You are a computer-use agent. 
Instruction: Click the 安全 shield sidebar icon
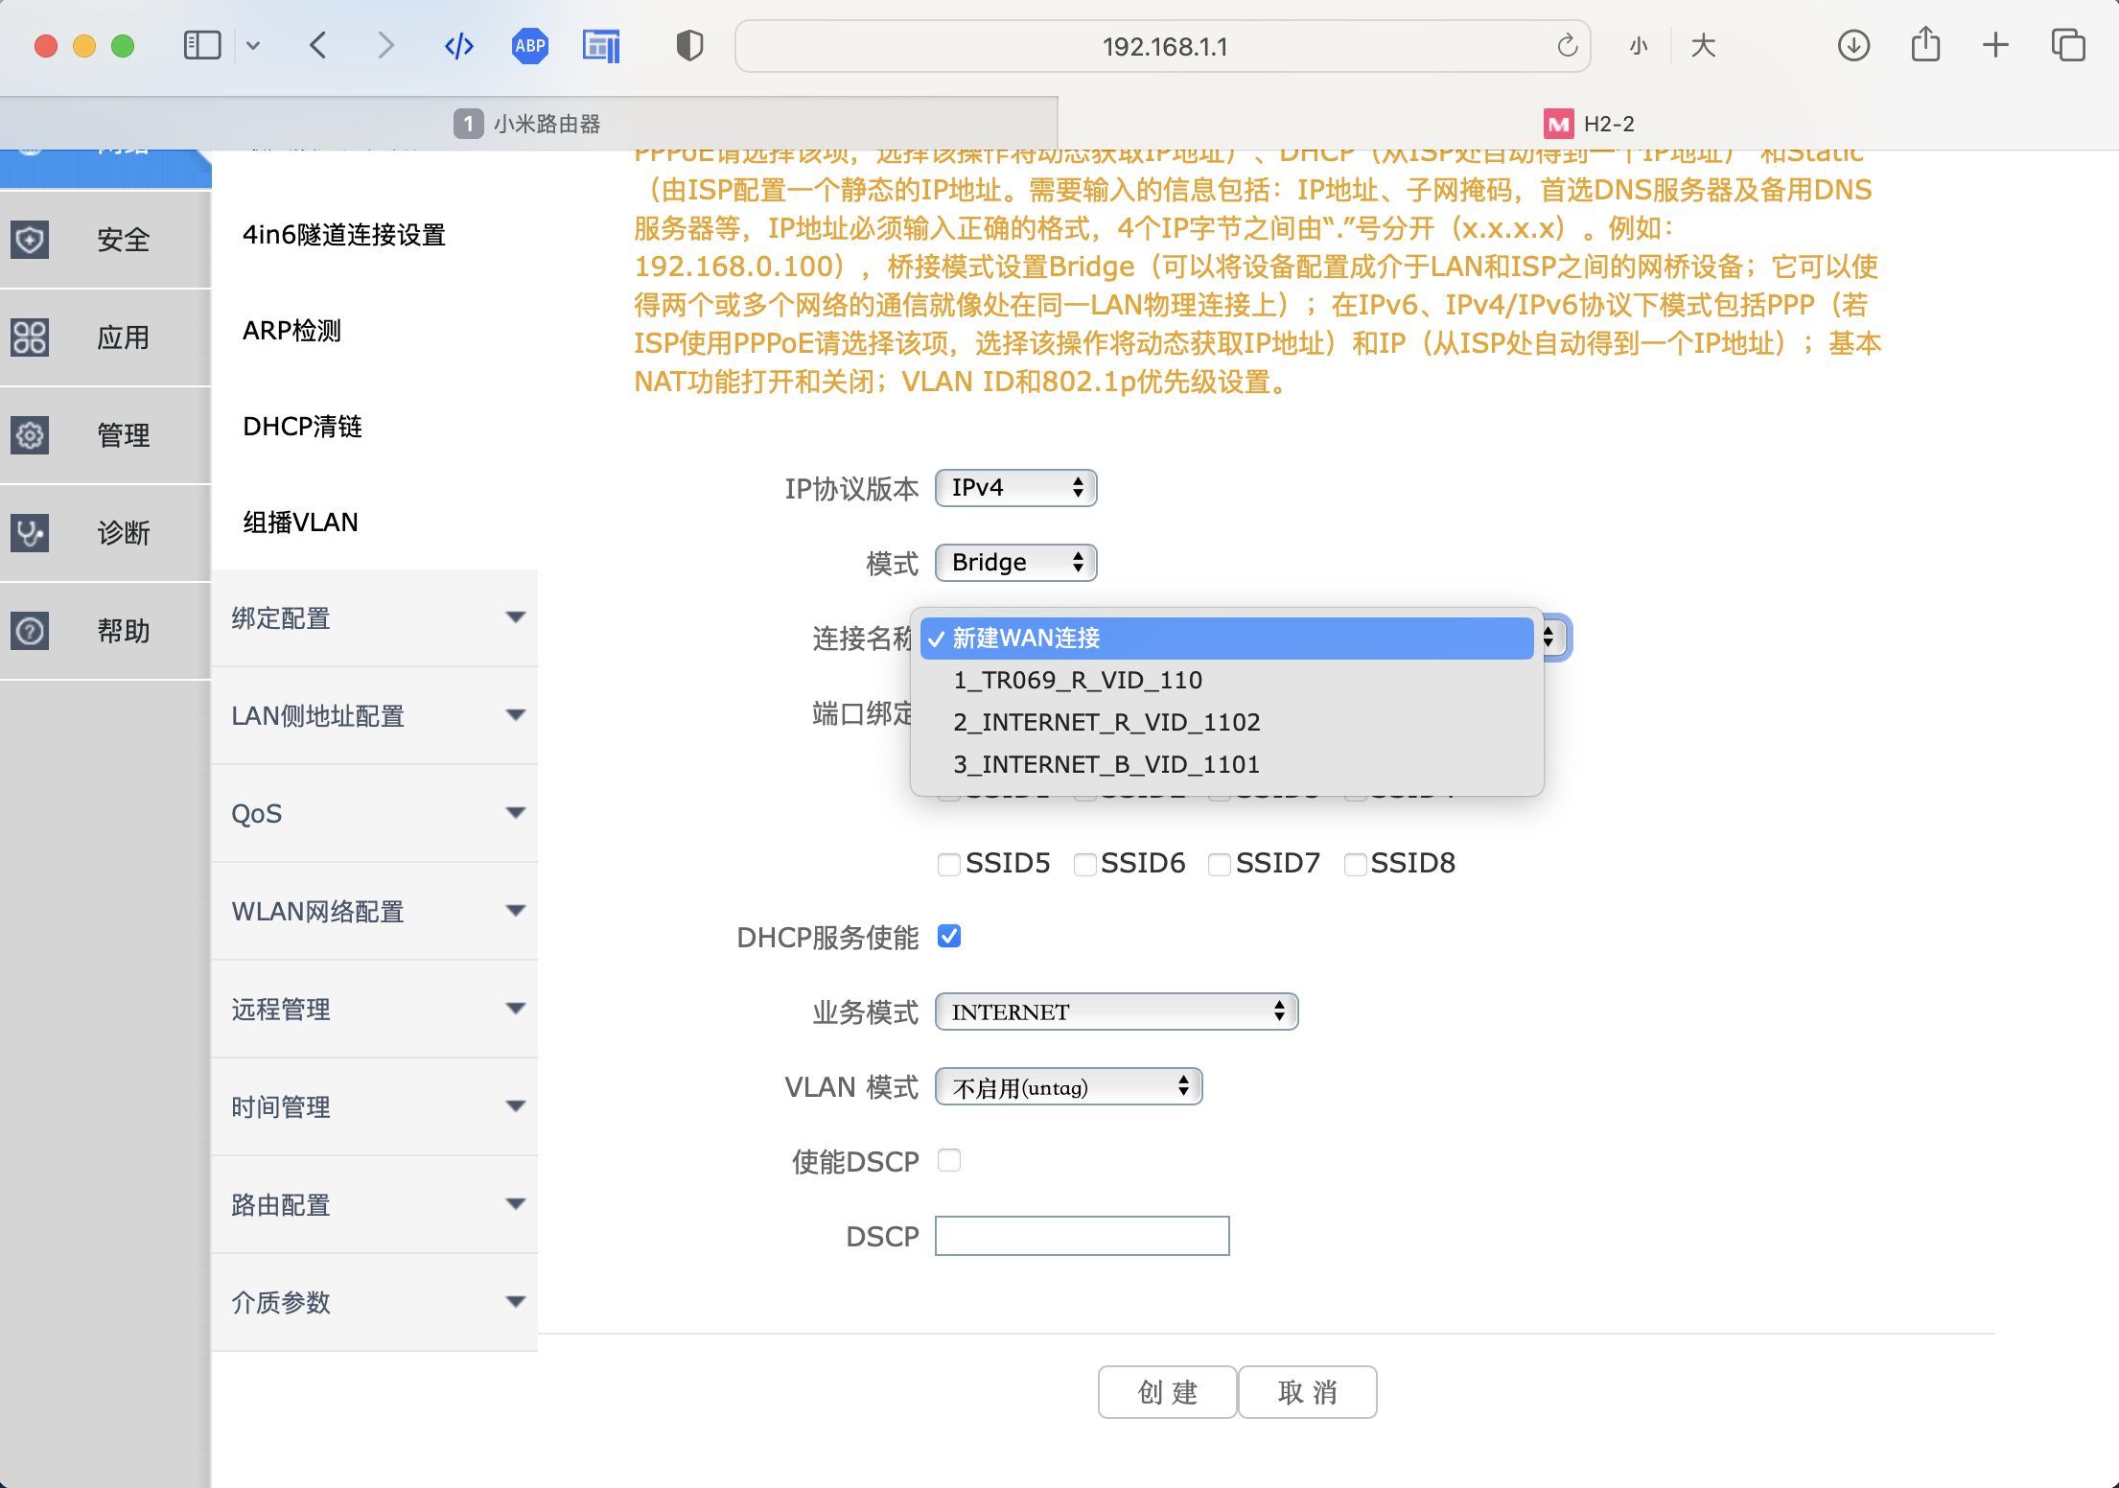[x=31, y=240]
